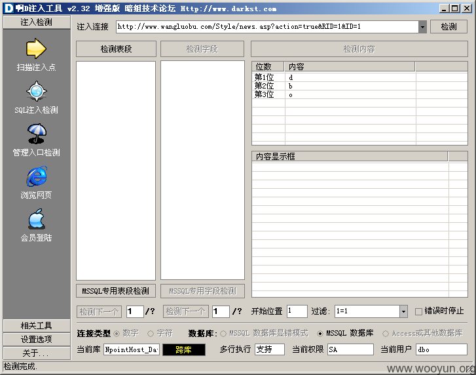Open the SQL注入检测 compass icon
The image size is (476, 375).
(x=37, y=91)
